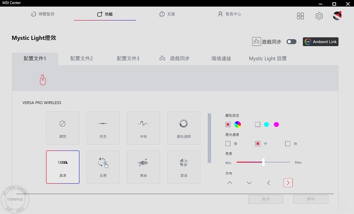354x214 pixels.
Task: Switch to 遊戲同步 game sync tab
Action: click(x=174, y=58)
